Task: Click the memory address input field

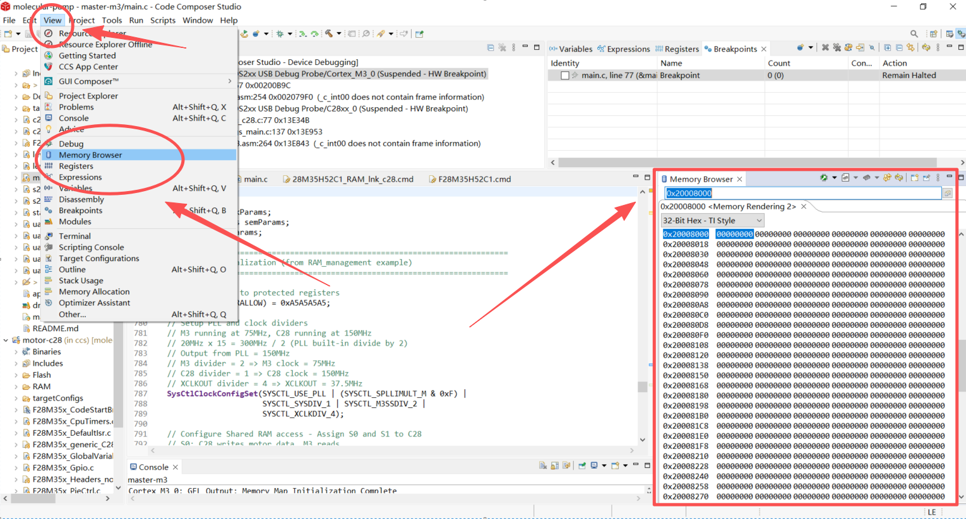Action: [802, 194]
